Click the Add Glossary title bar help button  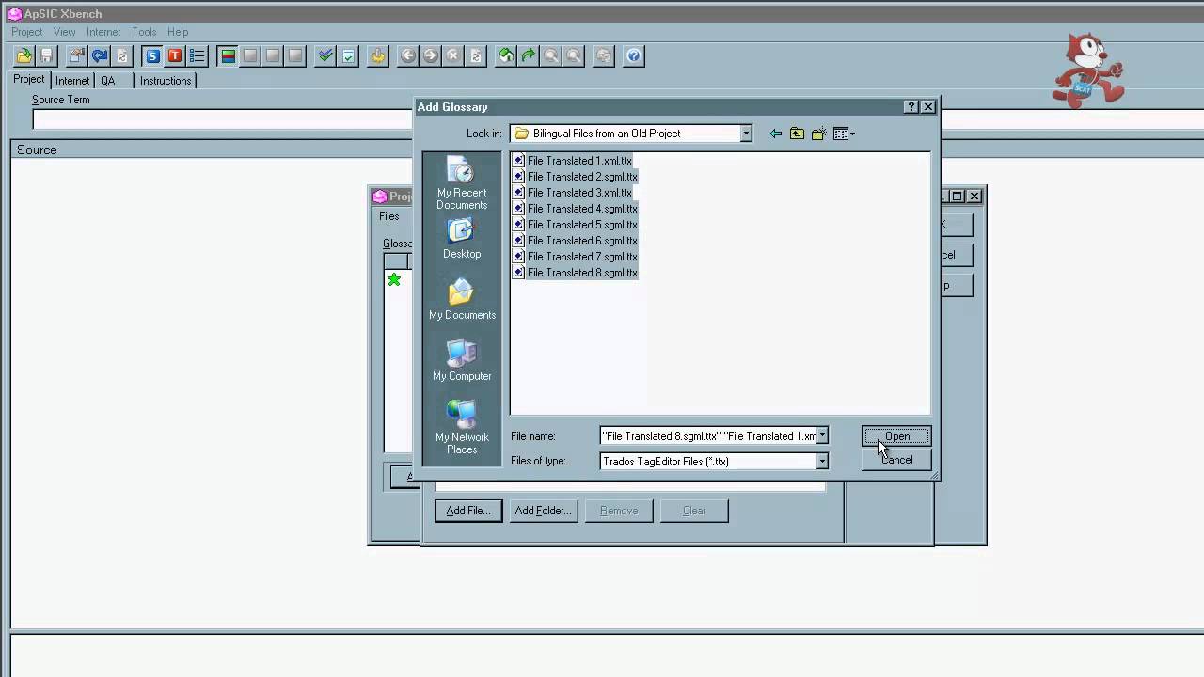pos(911,107)
